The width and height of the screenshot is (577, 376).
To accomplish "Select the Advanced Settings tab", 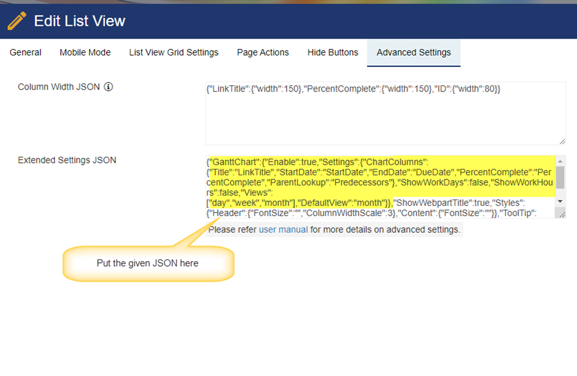I will 414,53.
